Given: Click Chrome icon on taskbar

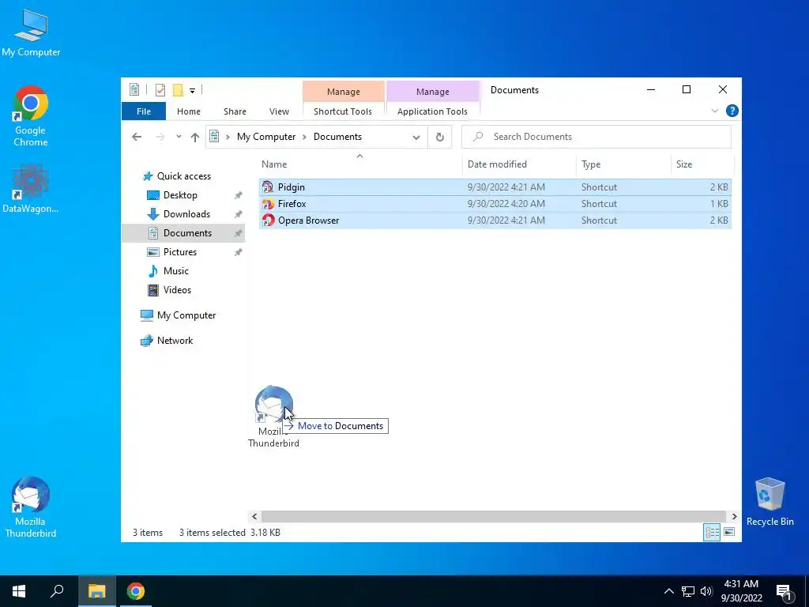Looking at the screenshot, I should (136, 591).
